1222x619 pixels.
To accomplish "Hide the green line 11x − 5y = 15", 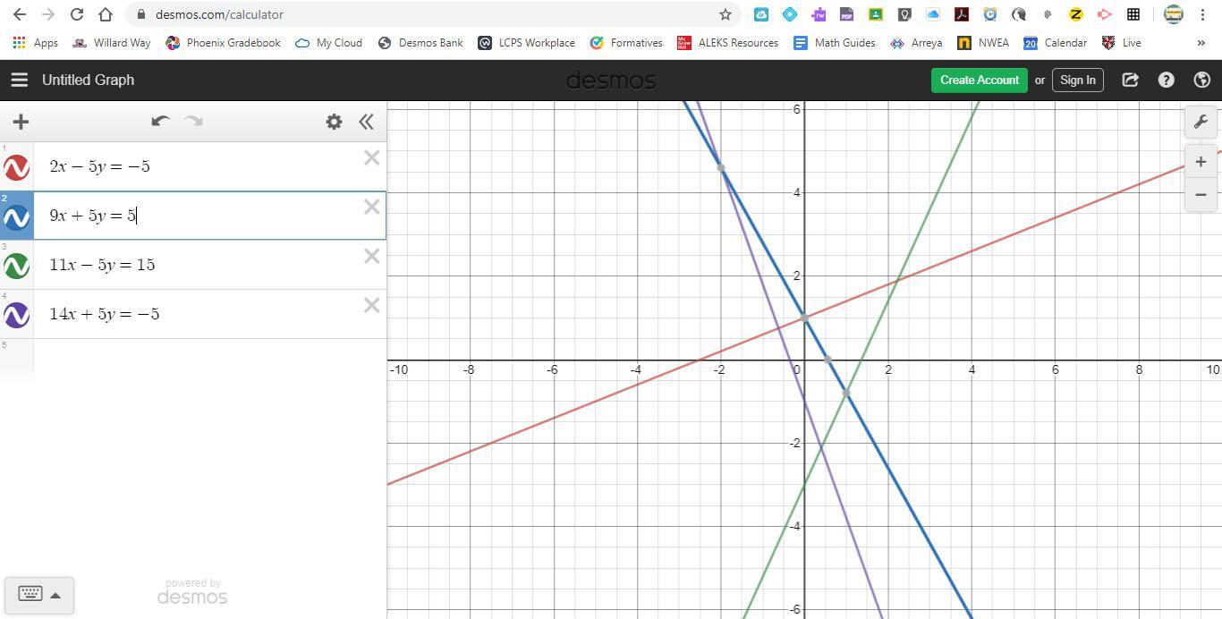I will [16, 266].
